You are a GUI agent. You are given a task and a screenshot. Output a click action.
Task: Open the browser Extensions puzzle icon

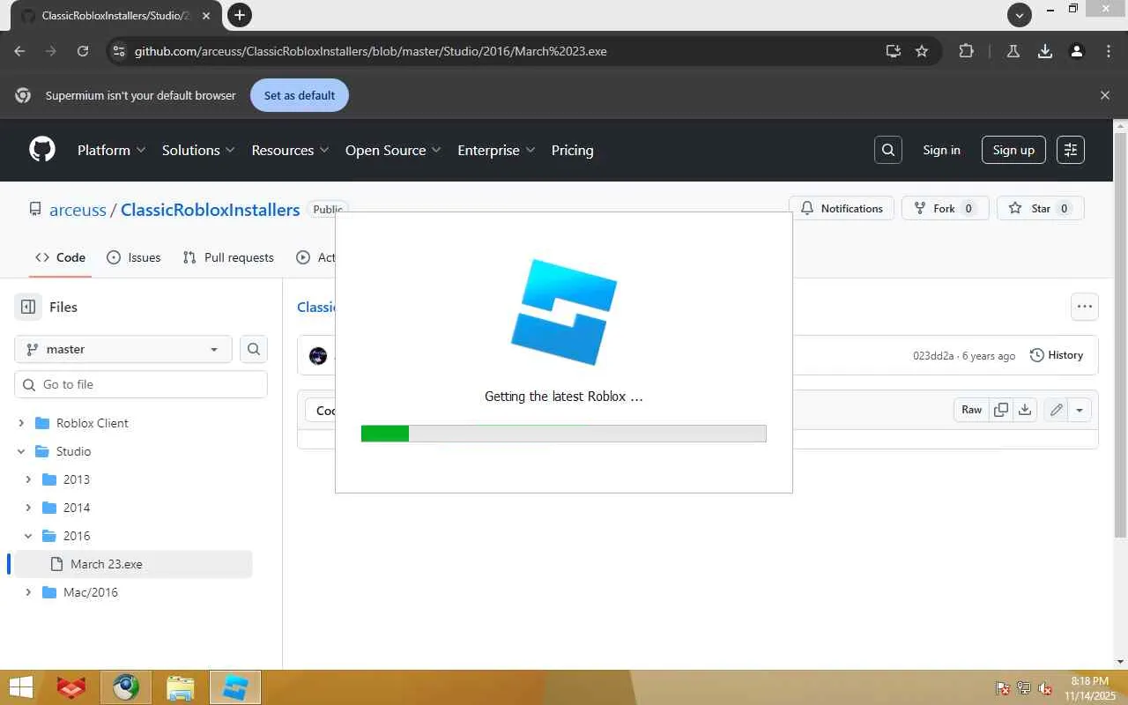966,51
